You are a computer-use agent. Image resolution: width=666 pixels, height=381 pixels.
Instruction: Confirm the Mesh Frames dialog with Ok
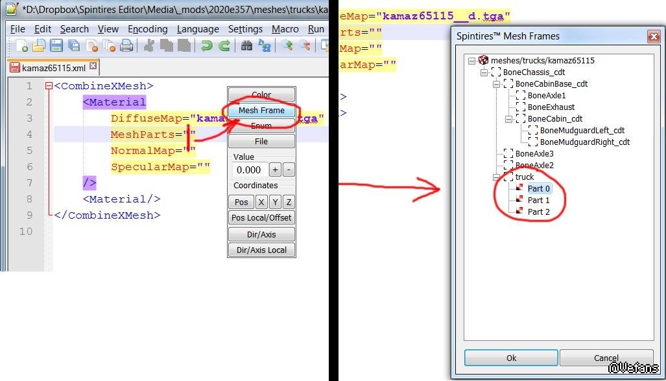[x=511, y=358]
